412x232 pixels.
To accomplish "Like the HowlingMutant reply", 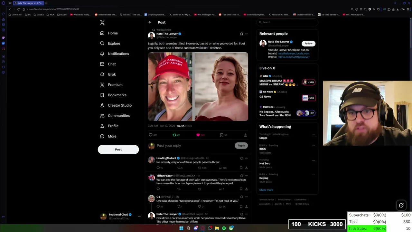I will (x=200, y=168).
